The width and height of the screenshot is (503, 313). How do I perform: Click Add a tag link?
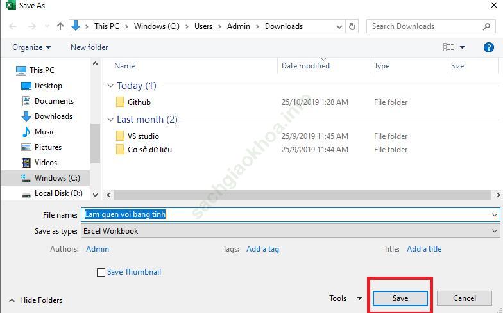tap(262, 248)
